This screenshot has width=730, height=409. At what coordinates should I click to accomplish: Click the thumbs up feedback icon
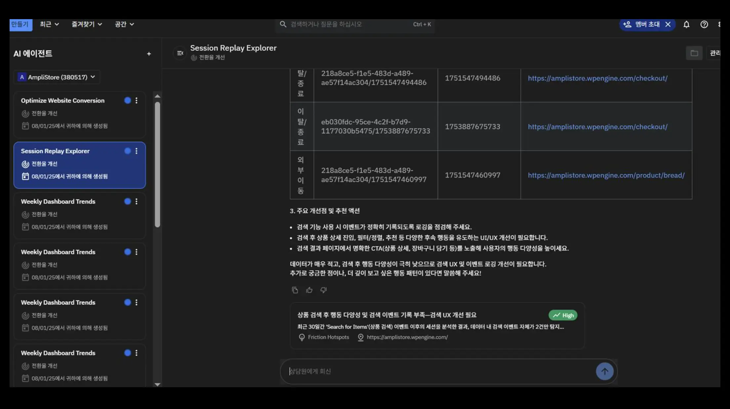(x=309, y=290)
